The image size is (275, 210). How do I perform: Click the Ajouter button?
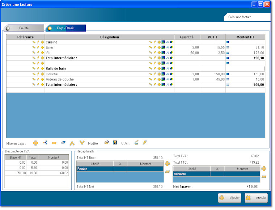coord(229,198)
